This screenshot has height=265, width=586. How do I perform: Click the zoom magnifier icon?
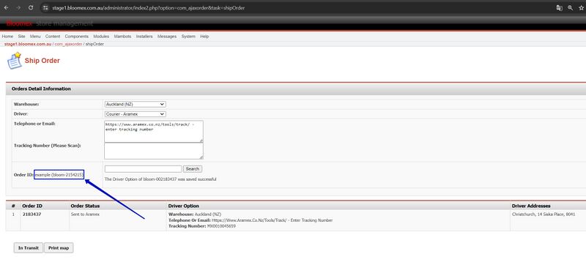(571, 7)
